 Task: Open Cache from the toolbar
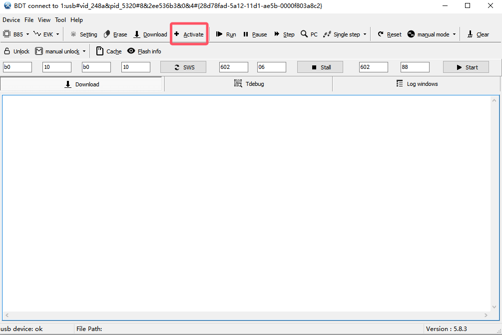click(109, 51)
